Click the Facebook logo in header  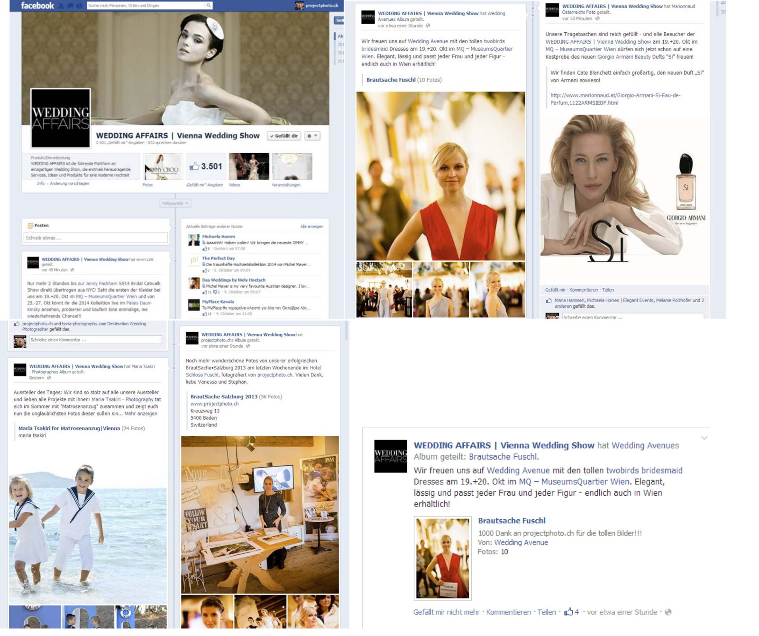[x=37, y=6]
